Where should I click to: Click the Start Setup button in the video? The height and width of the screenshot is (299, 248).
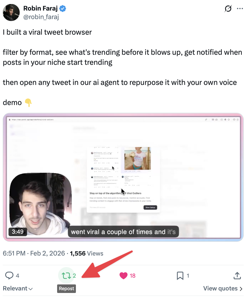coord(150,207)
